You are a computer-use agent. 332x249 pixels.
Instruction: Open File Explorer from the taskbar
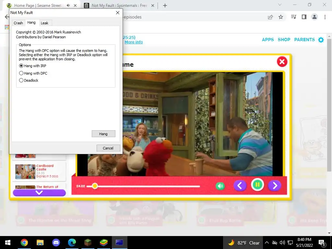[40, 243]
